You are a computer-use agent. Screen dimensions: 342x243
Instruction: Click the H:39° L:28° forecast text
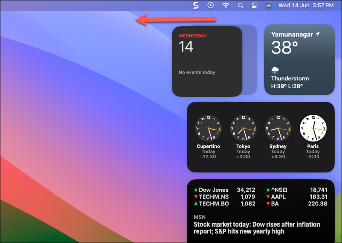pyautogui.click(x=287, y=86)
